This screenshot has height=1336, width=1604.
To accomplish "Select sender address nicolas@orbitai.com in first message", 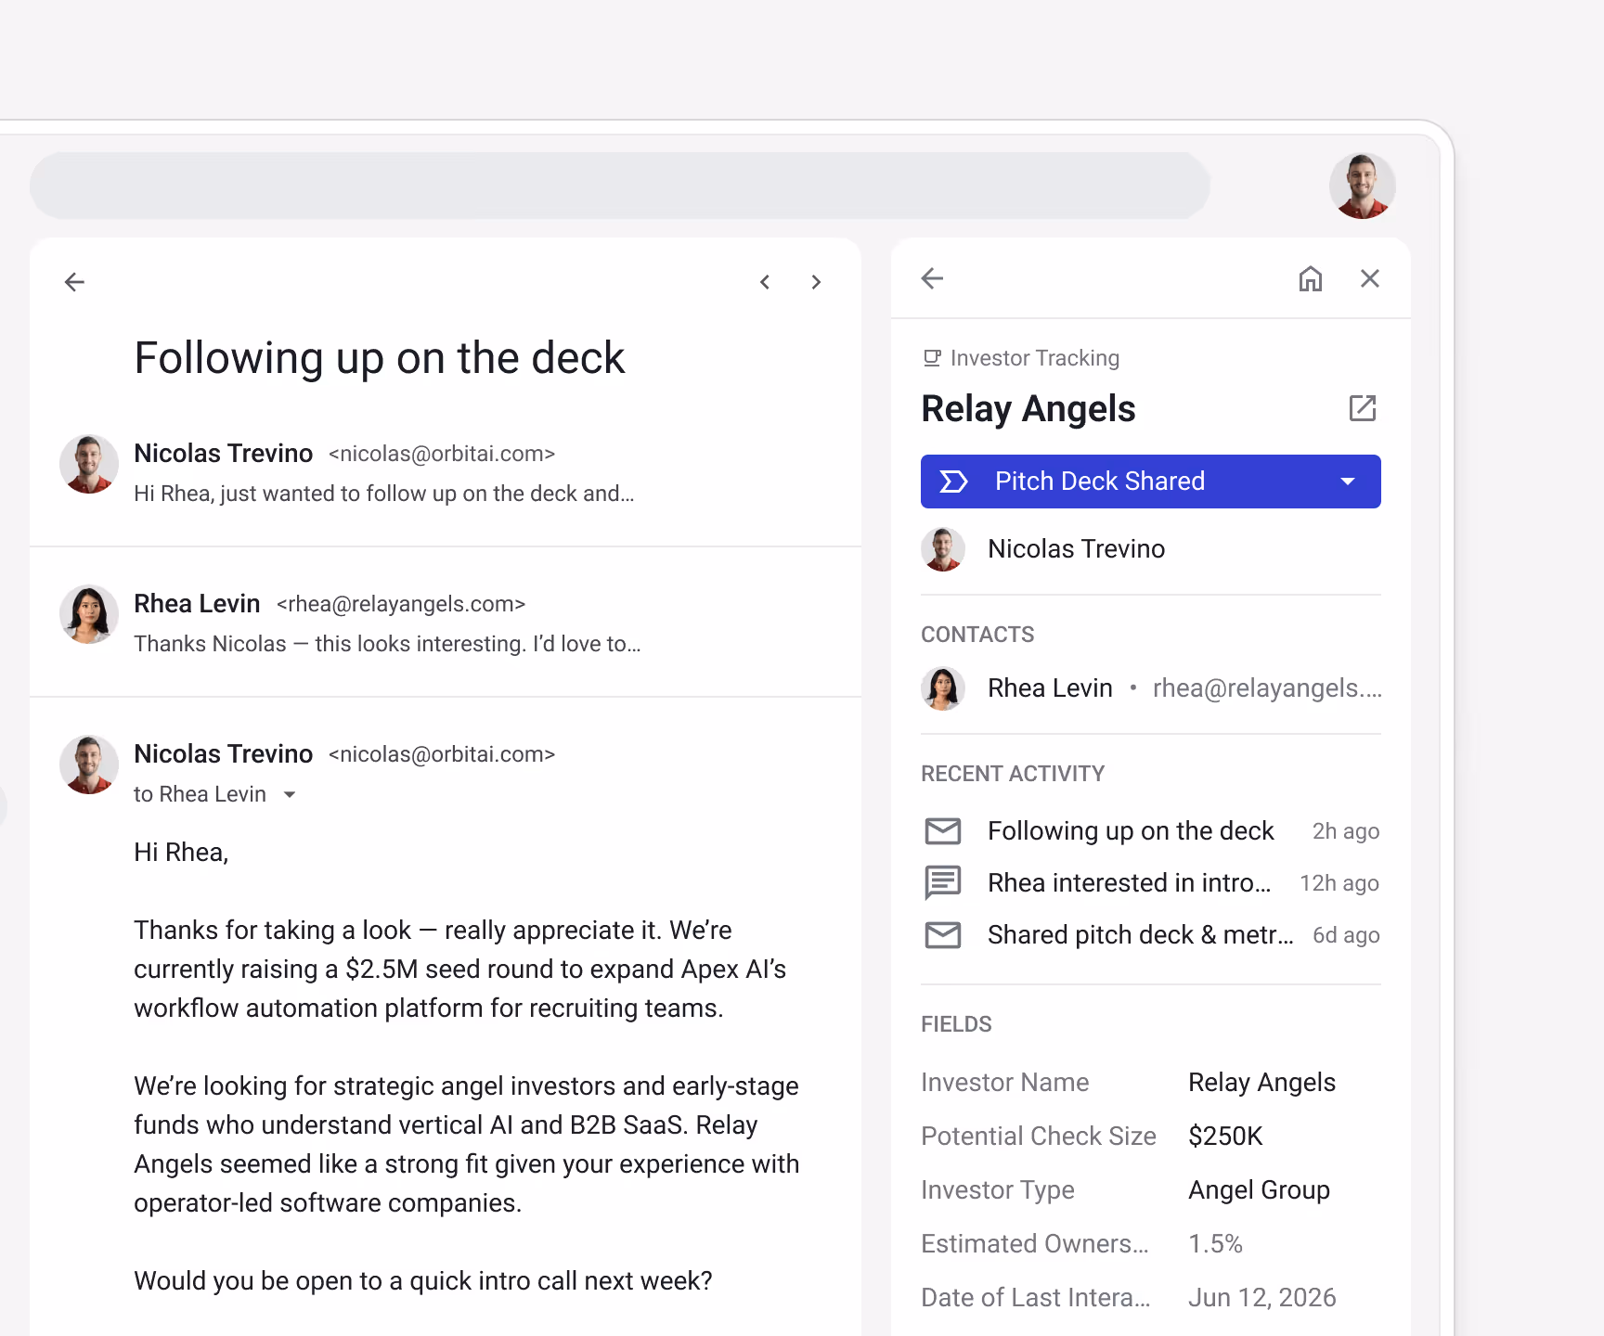I will (442, 454).
